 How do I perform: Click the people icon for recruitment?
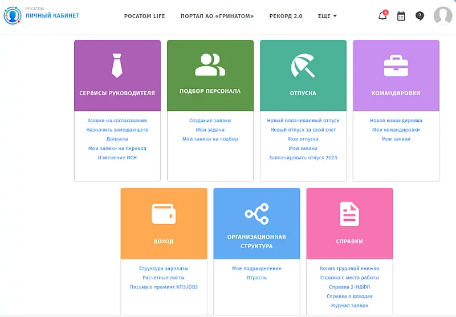coord(210,65)
